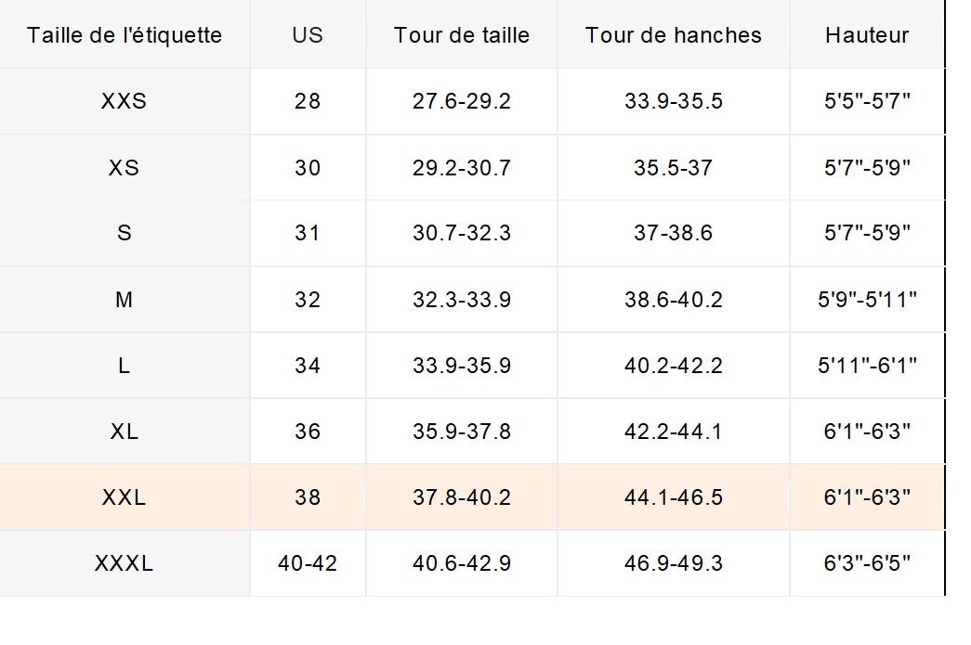Click the US size 40-42 cell
The width and height of the screenshot is (971, 645).
tap(308, 563)
